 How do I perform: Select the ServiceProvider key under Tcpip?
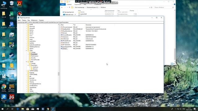(x=35, y=60)
